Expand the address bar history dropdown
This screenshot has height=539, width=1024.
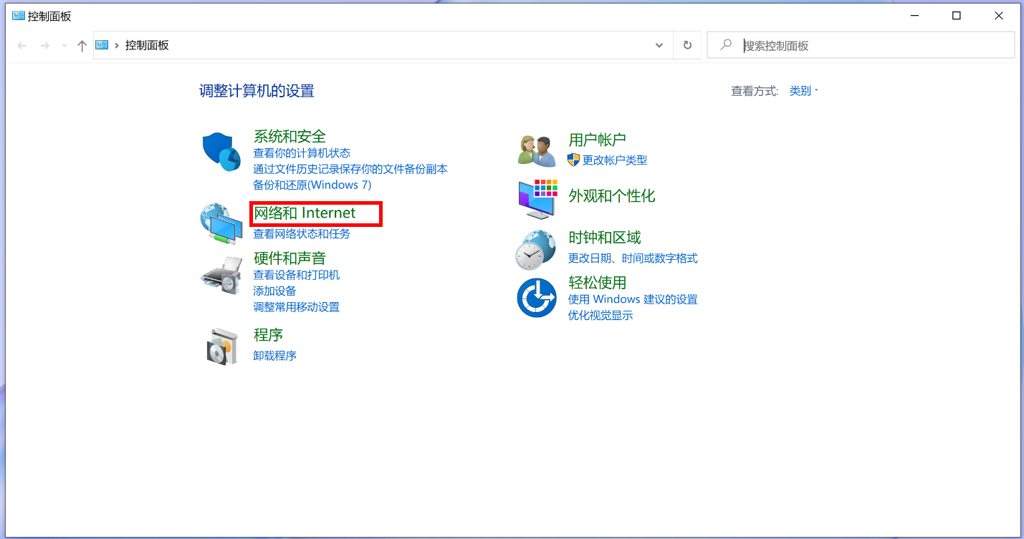659,45
